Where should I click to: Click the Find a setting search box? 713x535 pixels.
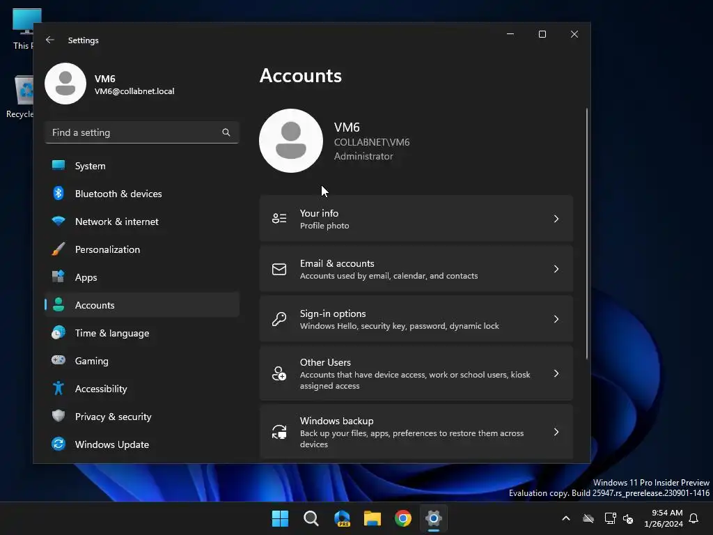pyautogui.click(x=142, y=132)
